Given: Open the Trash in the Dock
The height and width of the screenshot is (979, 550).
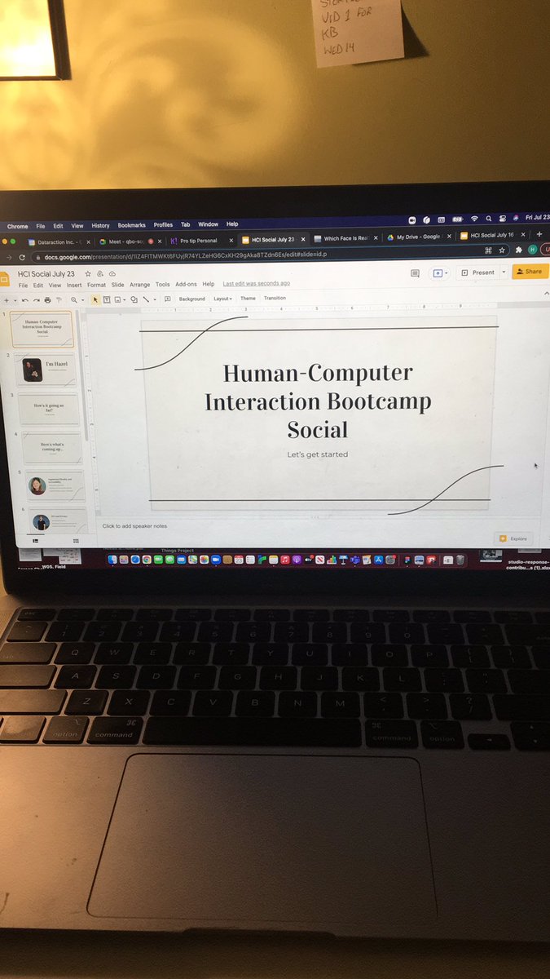Looking at the screenshot, I should (x=460, y=560).
